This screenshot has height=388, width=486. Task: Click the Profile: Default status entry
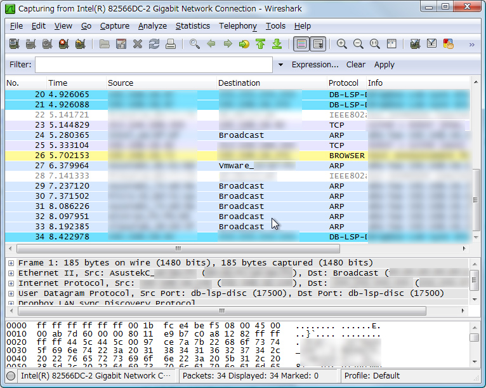(372, 376)
